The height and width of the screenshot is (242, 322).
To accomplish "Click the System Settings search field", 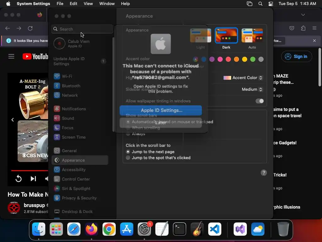I will pos(82,29).
